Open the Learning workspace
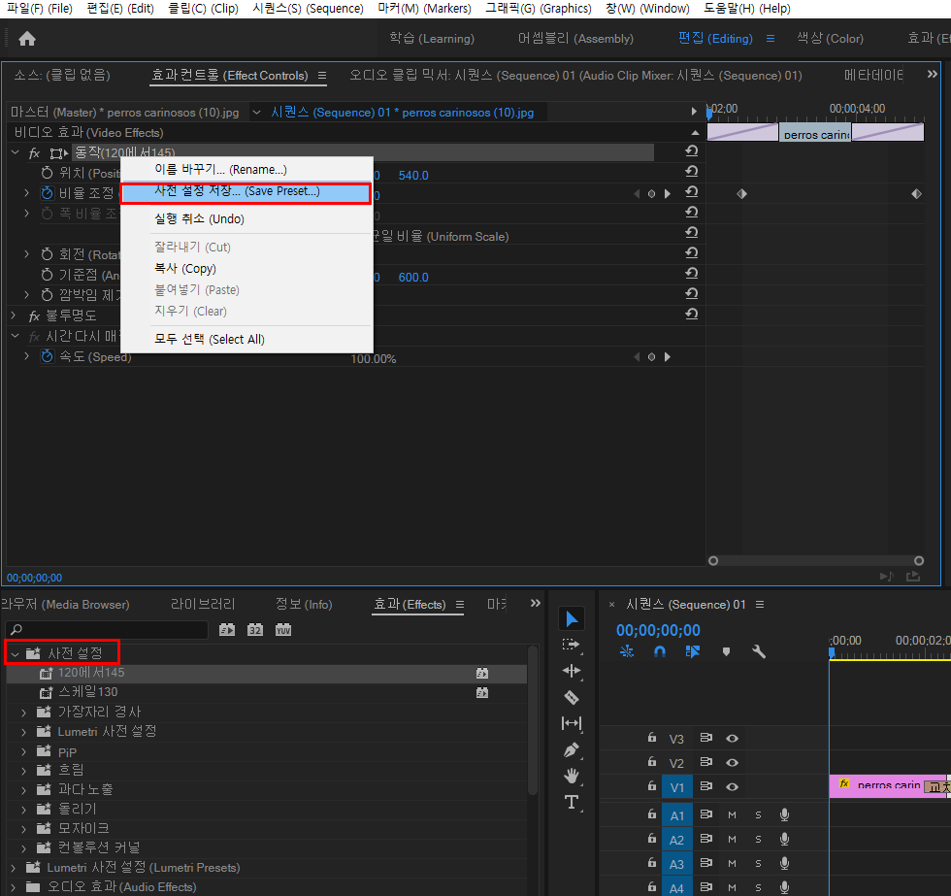 pyautogui.click(x=432, y=39)
